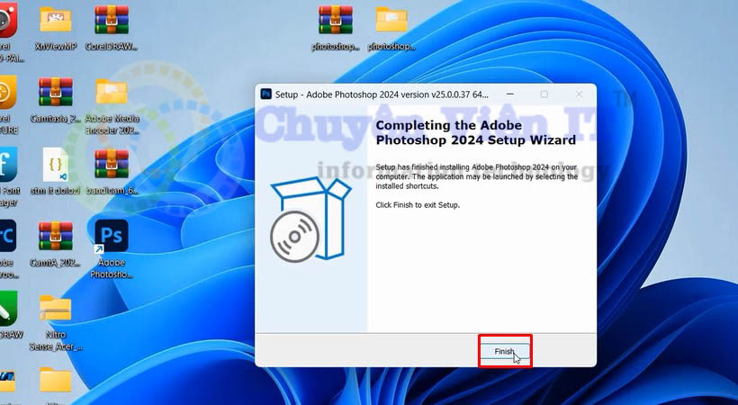Click the box and disc installer graphic
This screenshot has height=405, width=738.
(x=310, y=220)
